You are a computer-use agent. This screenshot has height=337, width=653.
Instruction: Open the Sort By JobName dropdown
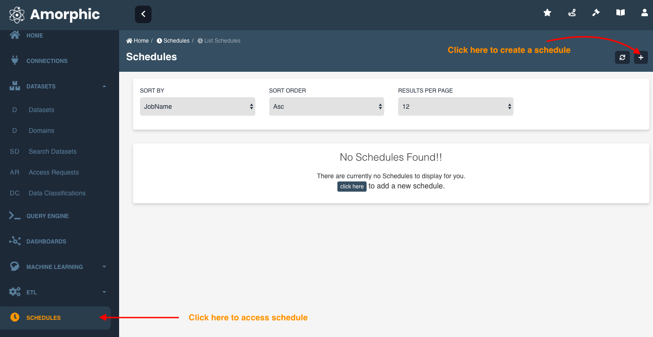(197, 106)
